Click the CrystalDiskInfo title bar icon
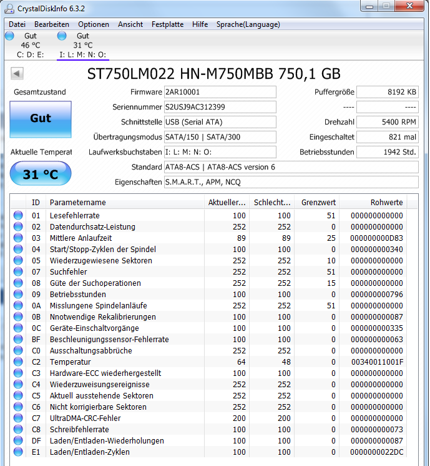The width and height of the screenshot is (430, 466). pos(9,9)
